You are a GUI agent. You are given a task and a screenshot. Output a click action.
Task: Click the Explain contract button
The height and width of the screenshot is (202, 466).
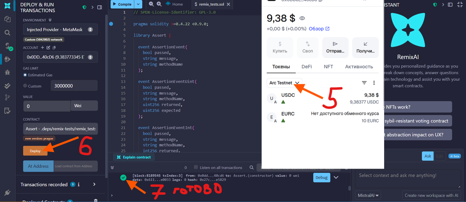pos(134,157)
